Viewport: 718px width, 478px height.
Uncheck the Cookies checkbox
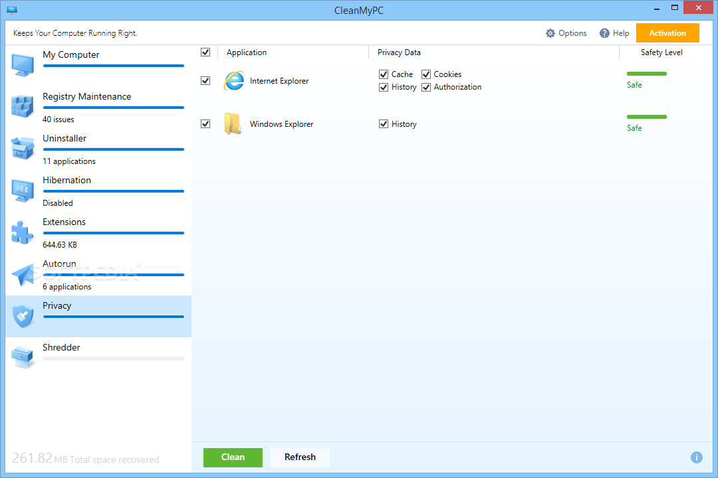[426, 74]
